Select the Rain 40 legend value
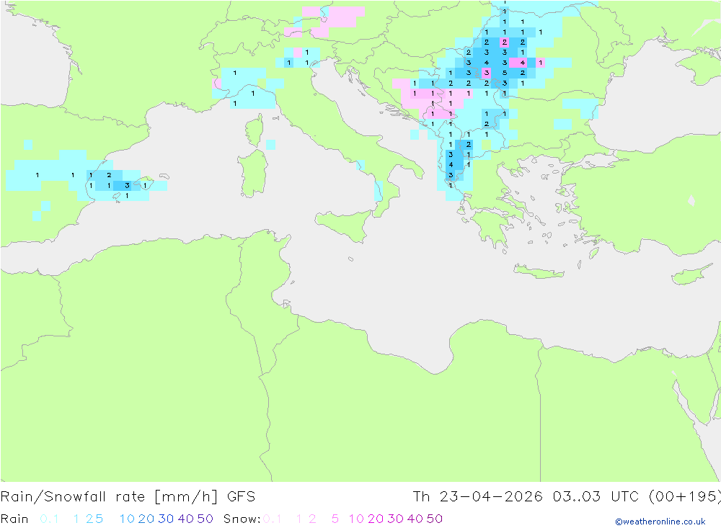Image resolution: width=721 pixels, height=528 pixels. pyautogui.click(x=186, y=519)
